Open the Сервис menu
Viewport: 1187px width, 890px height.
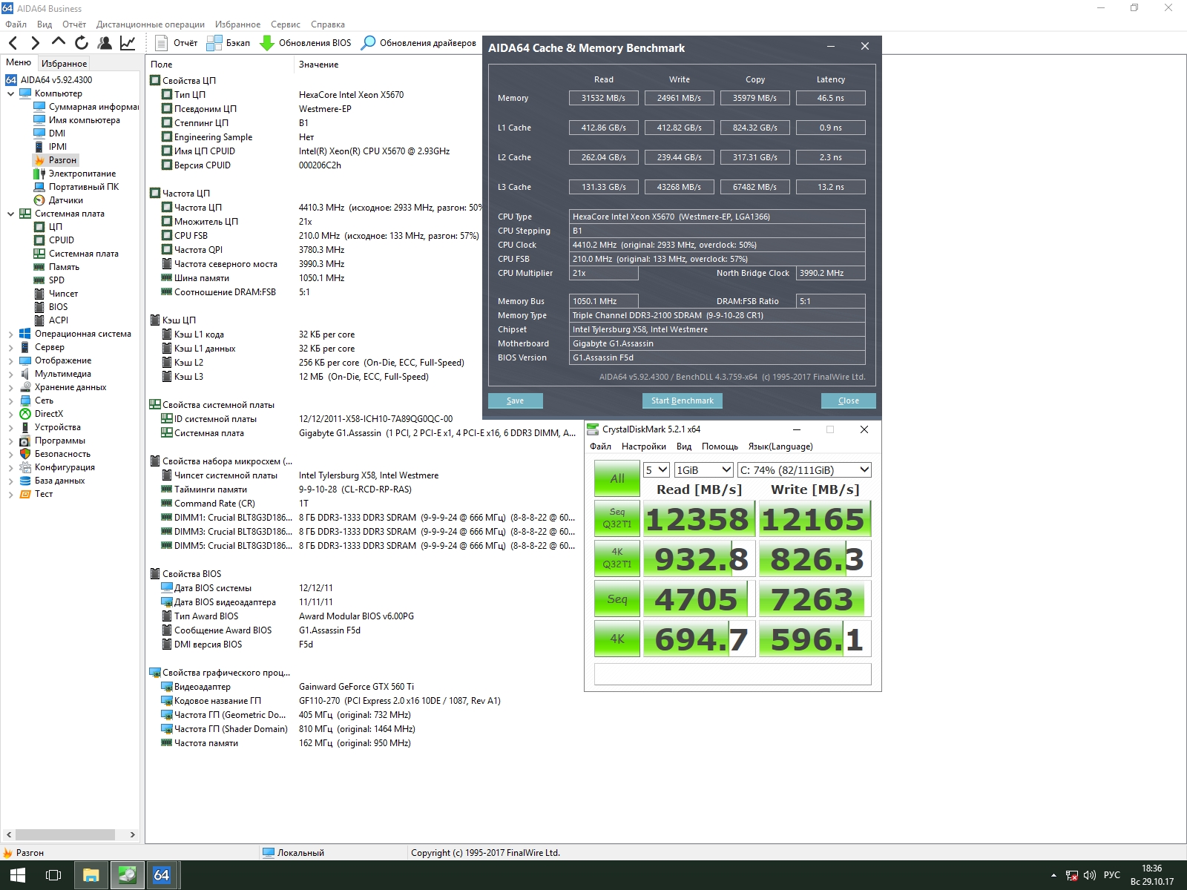click(286, 24)
